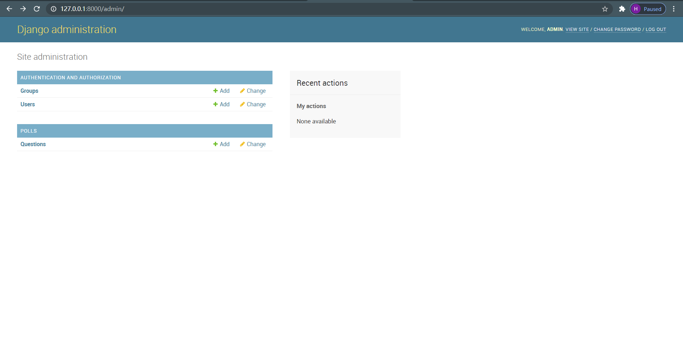Add a new User

[x=221, y=105]
